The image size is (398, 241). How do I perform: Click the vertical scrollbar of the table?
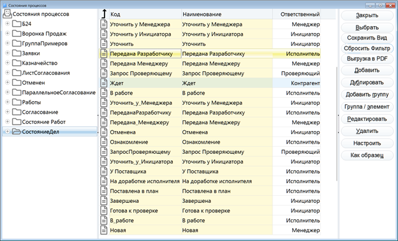pyautogui.click(x=337, y=124)
